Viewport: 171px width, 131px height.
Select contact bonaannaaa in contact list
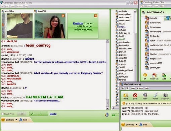tap(155, 27)
